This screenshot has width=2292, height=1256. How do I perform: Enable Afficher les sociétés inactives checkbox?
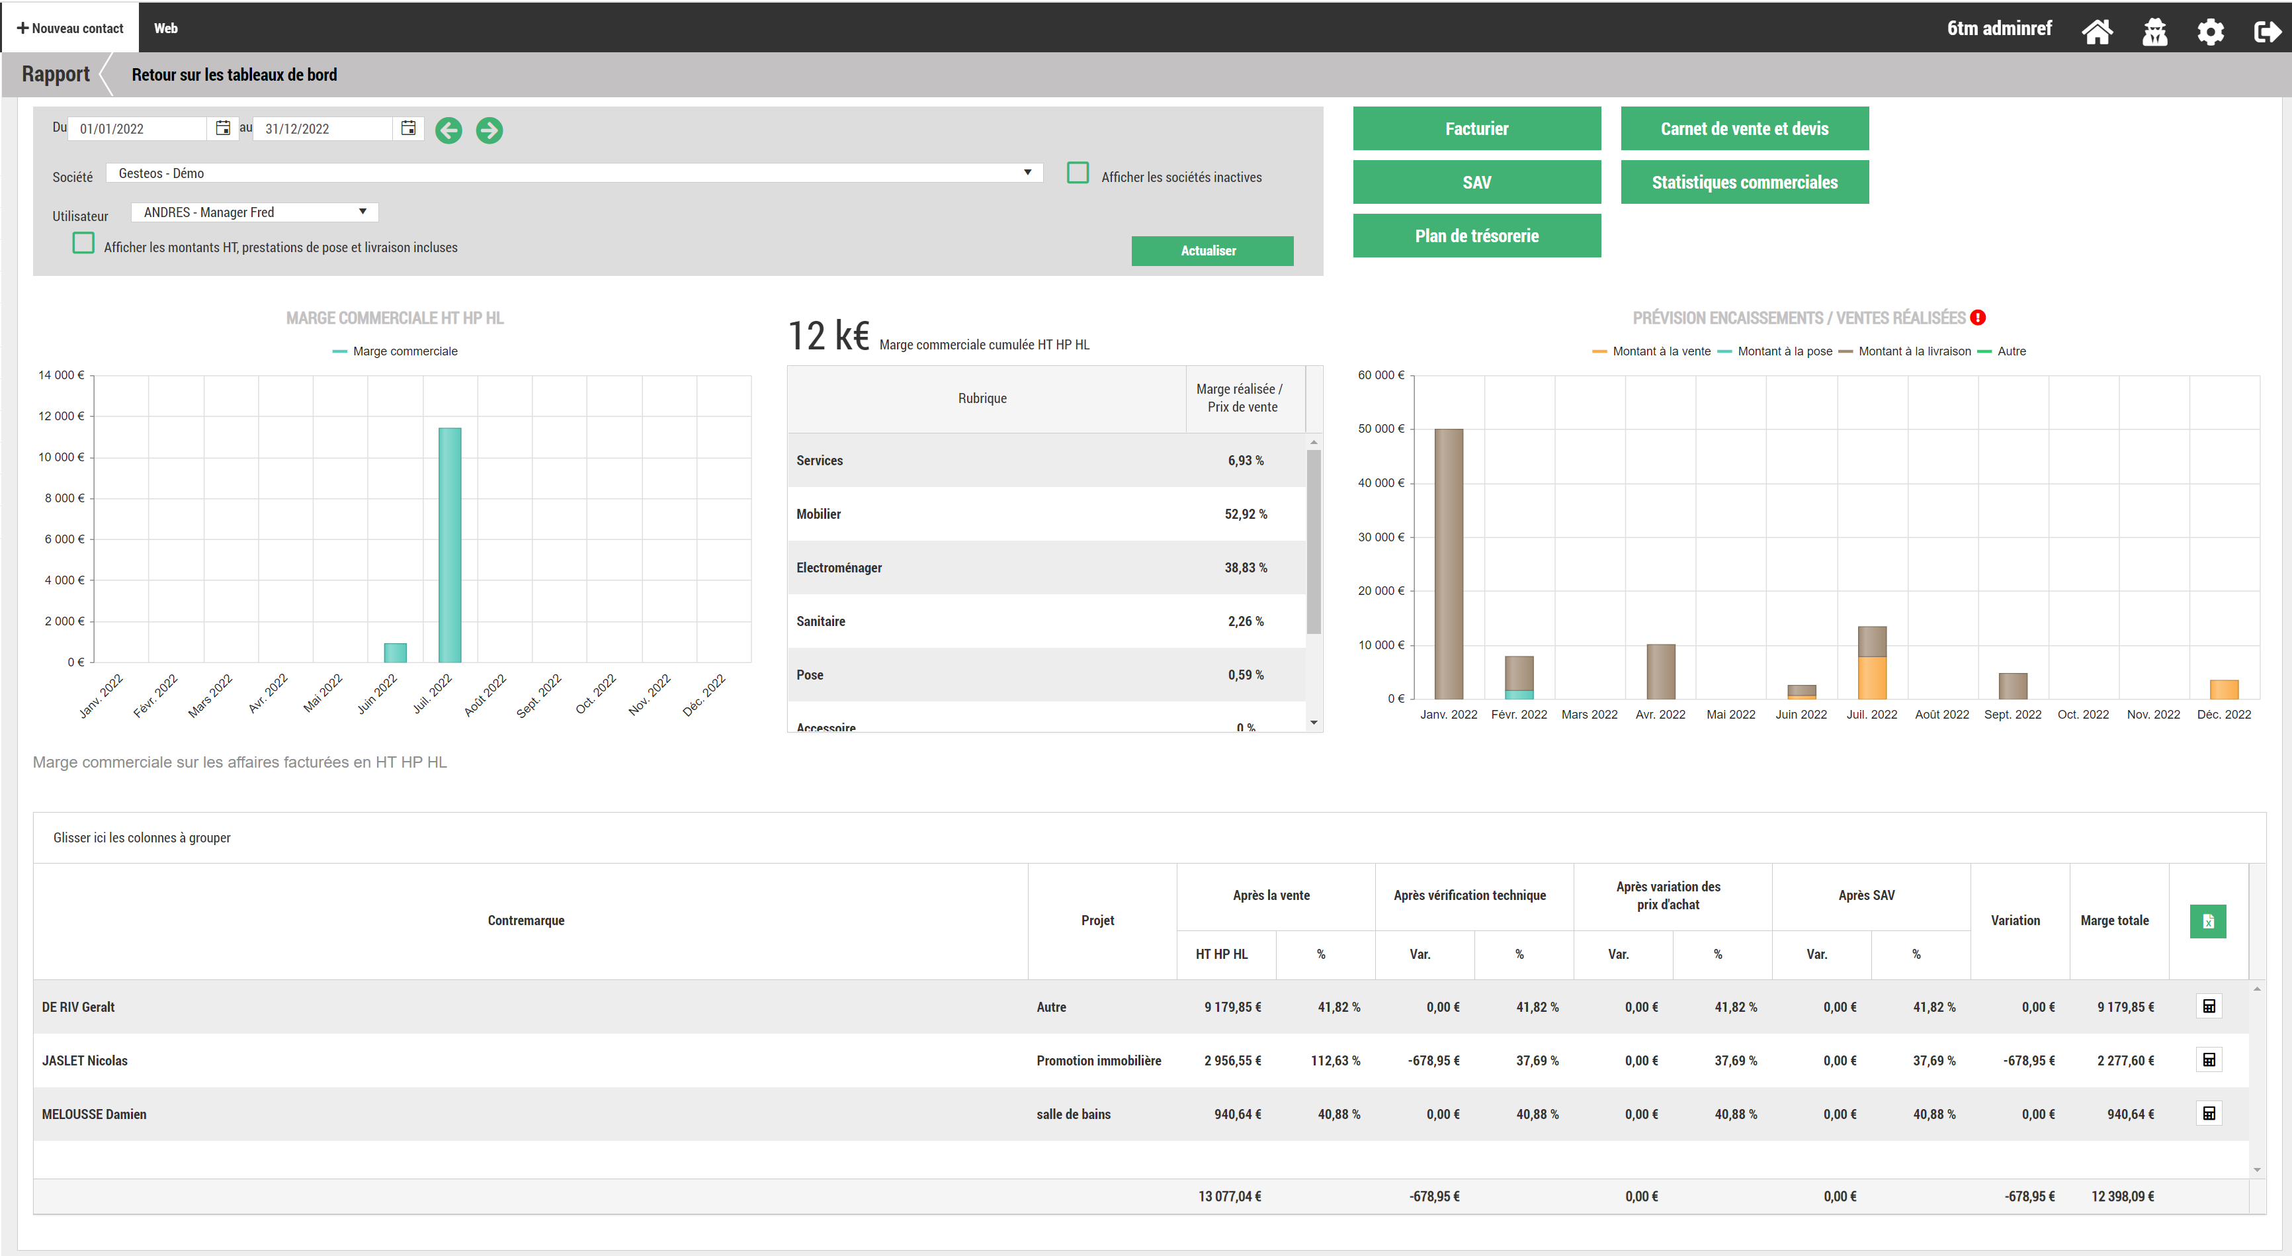point(1078,173)
